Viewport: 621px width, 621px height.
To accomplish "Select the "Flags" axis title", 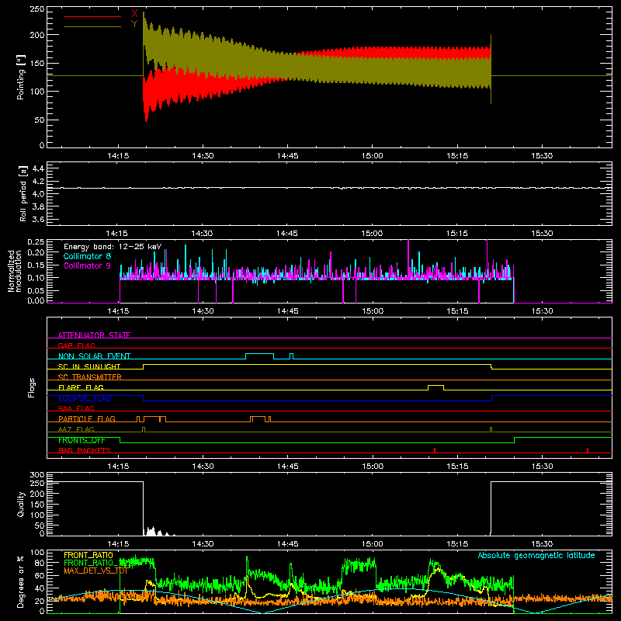I will 32,387.
